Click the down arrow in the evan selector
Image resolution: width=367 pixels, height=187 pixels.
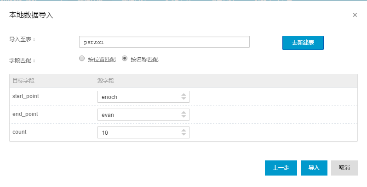[x=183, y=116]
